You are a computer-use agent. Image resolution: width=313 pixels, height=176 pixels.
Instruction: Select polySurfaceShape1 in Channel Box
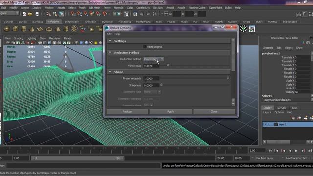[x=277, y=100]
